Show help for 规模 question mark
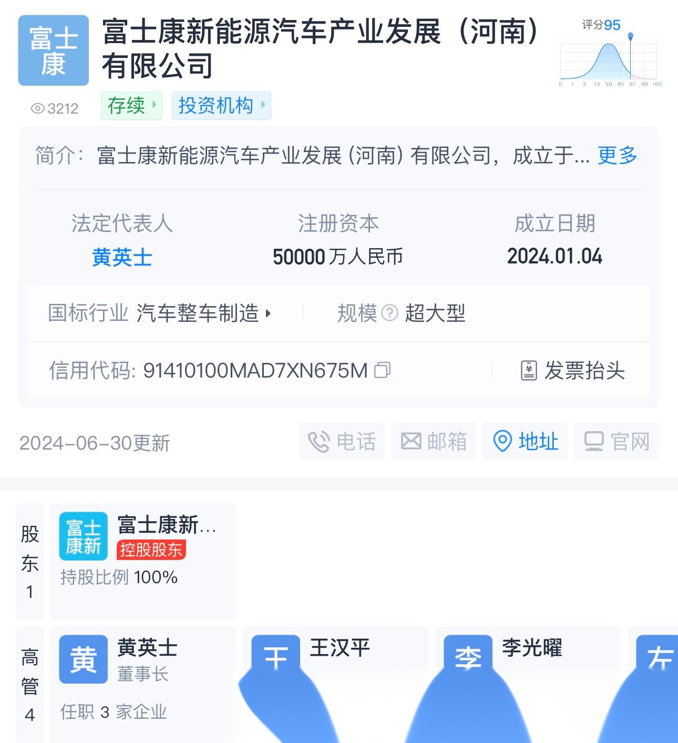Image resolution: width=678 pixels, height=743 pixels. 389,313
